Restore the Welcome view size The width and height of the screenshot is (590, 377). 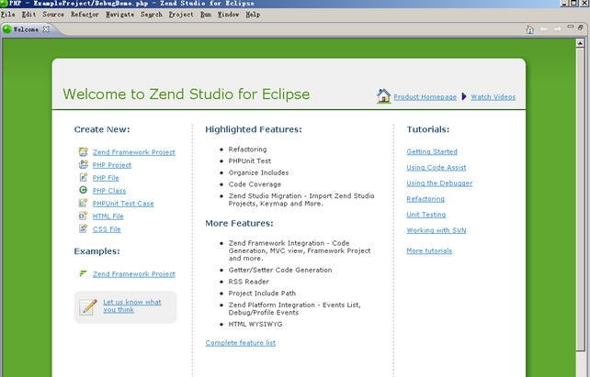580,28
